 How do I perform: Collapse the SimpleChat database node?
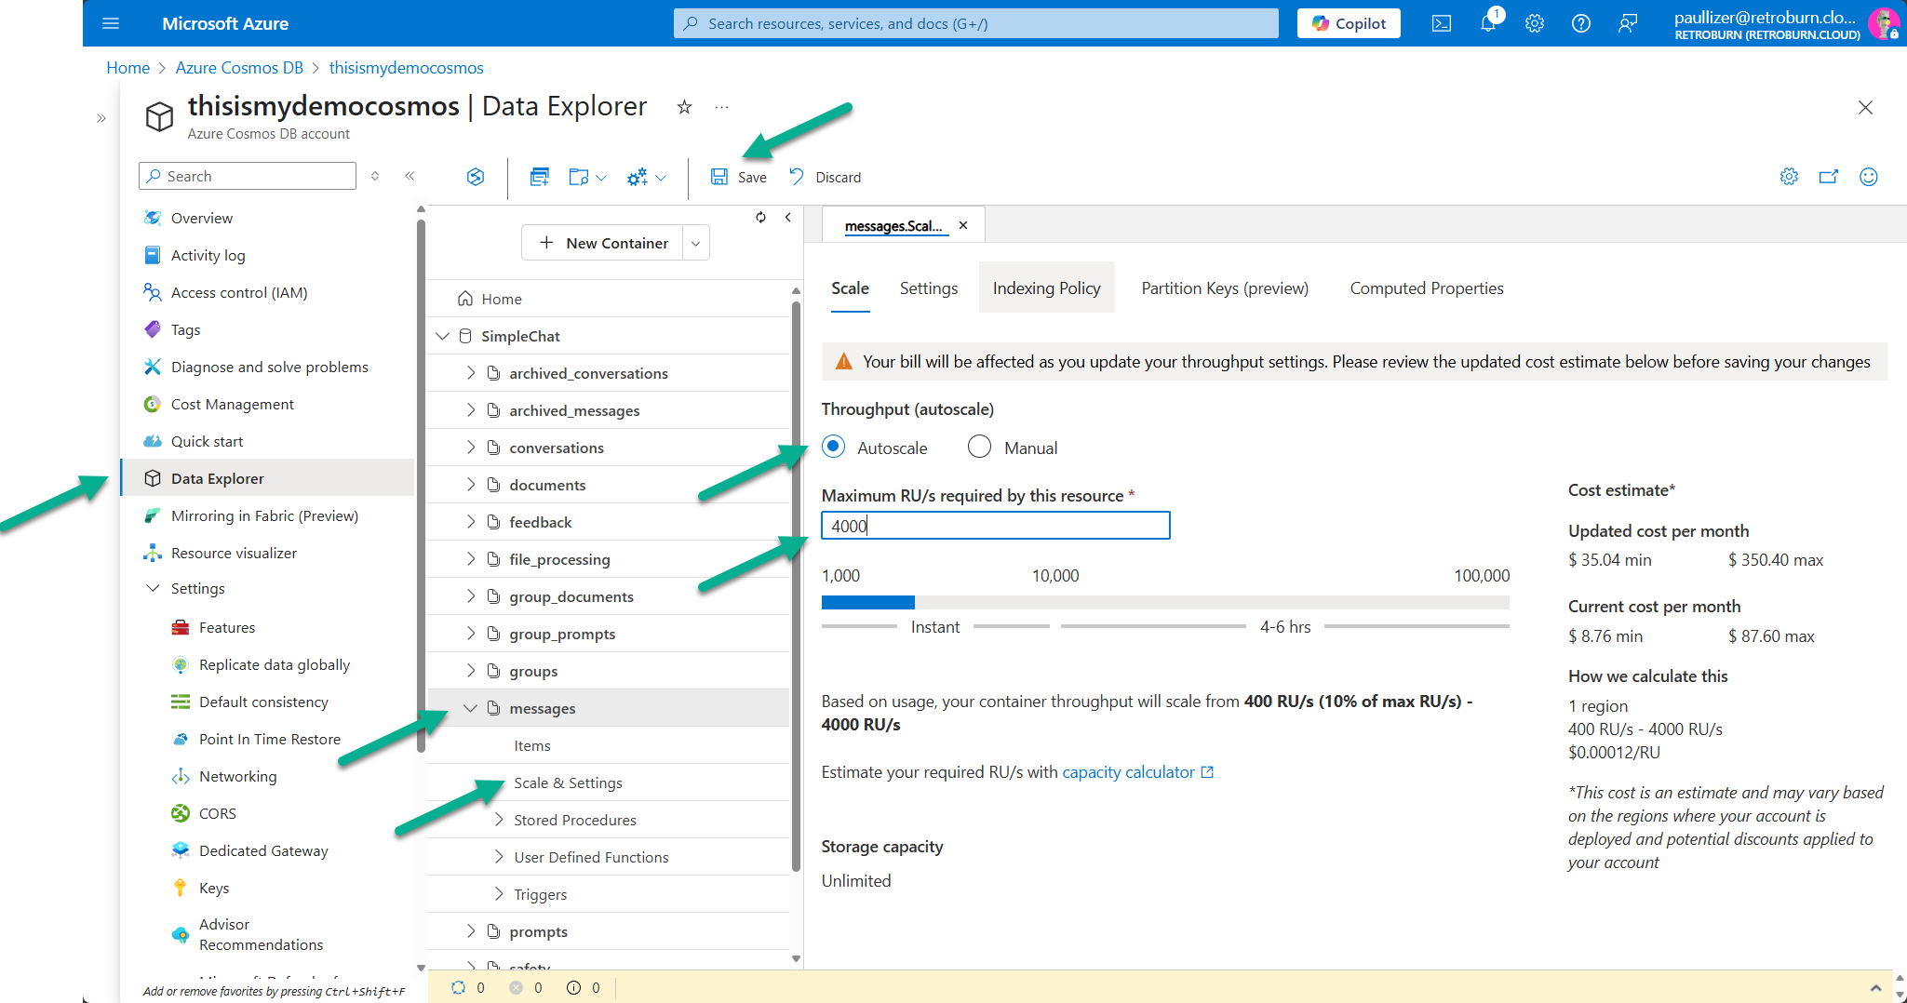coord(443,336)
